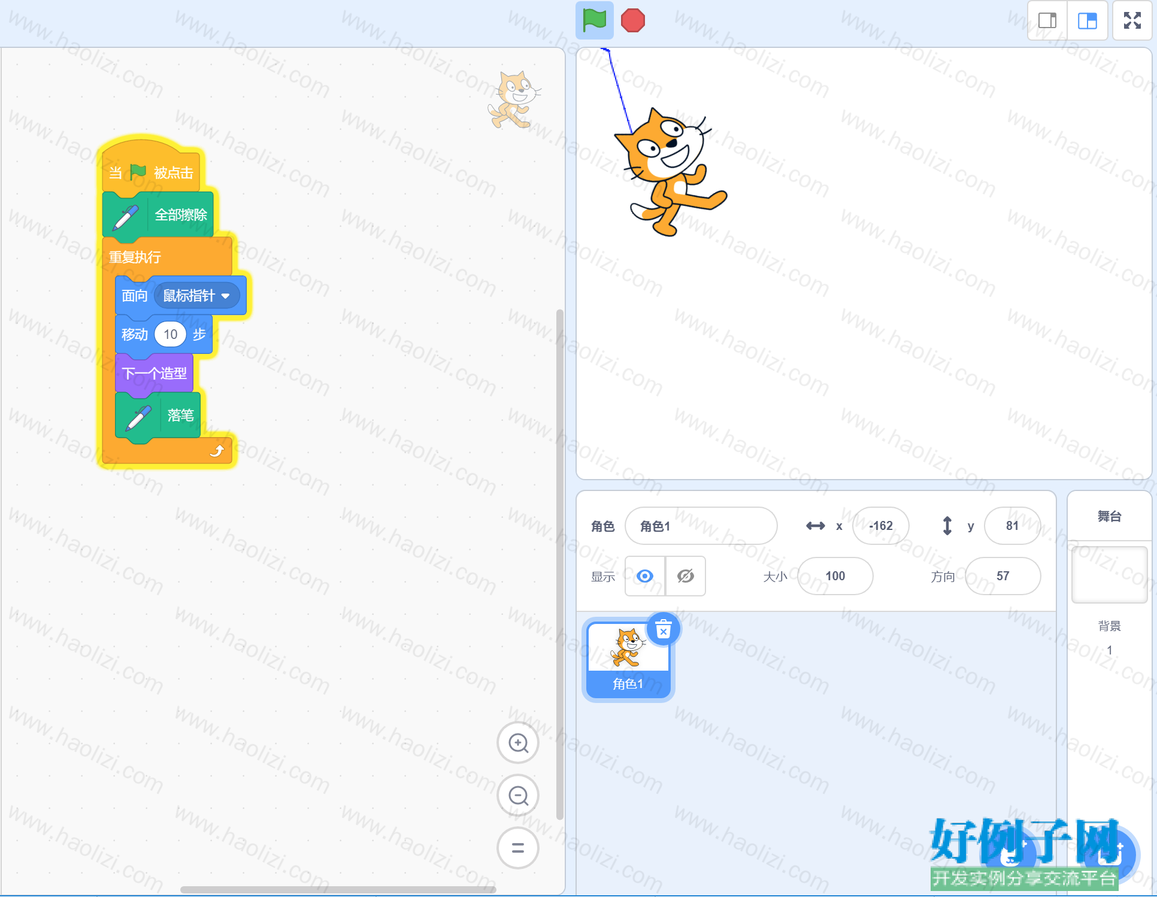The width and height of the screenshot is (1157, 897).
Task: Zoom in the code workspace
Action: [518, 743]
